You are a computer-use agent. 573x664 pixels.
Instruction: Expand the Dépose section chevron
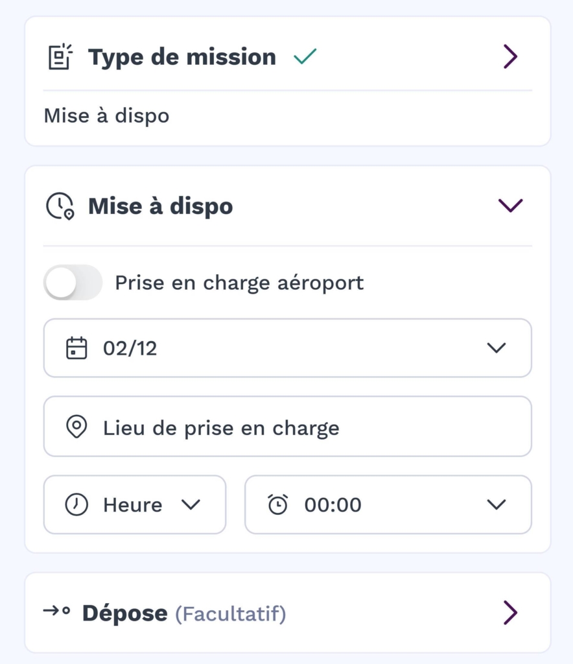[510, 612]
